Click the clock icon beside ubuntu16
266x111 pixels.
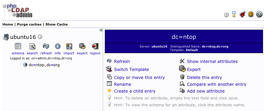click(x=40, y=37)
